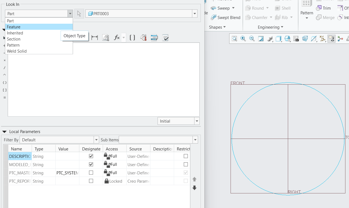
Task: Expand the Sub Items dropdown
Action: click(195, 140)
